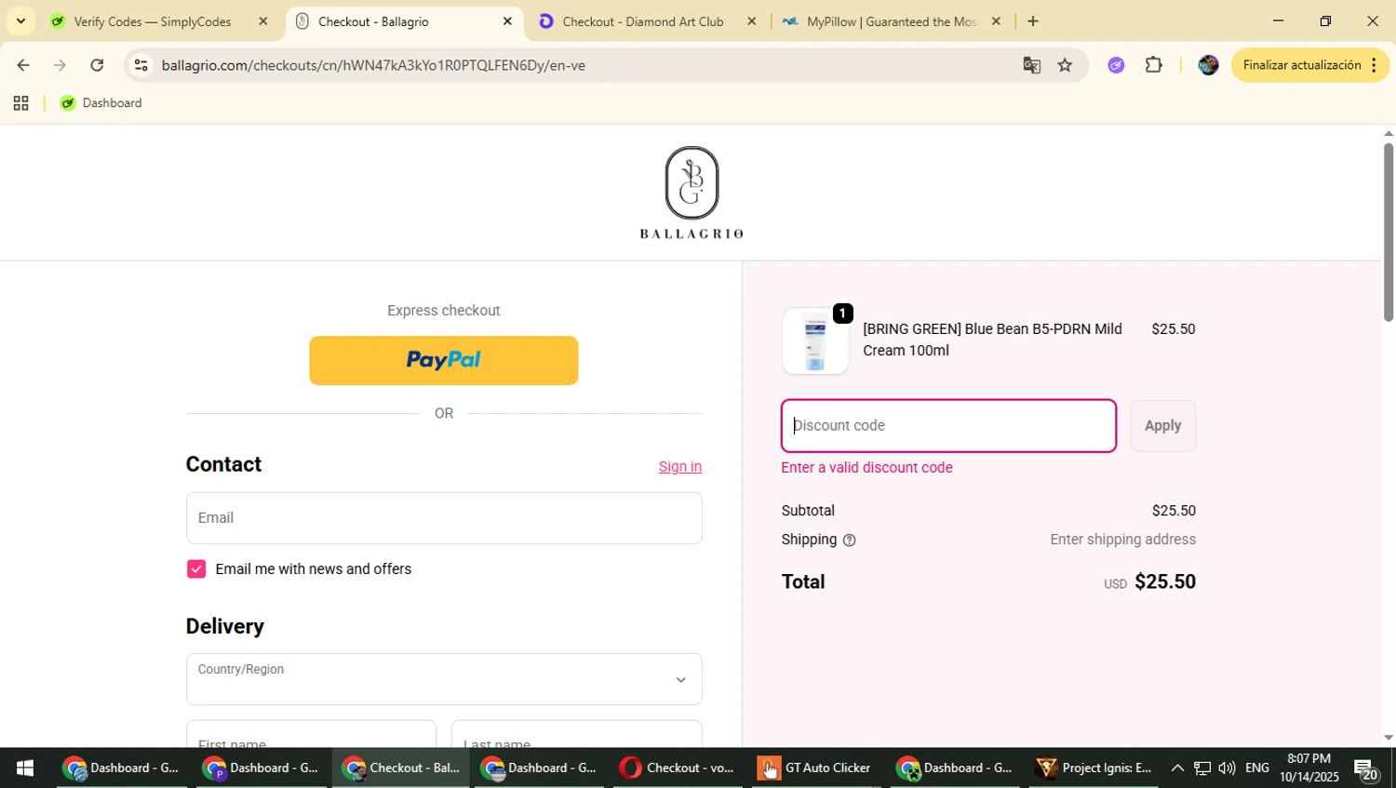Go forward using browser forward arrow
1396x788 pixels.
tap(60, 65)
